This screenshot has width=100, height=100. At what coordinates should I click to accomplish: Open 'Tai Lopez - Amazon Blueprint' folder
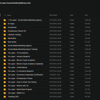point(19,56)
